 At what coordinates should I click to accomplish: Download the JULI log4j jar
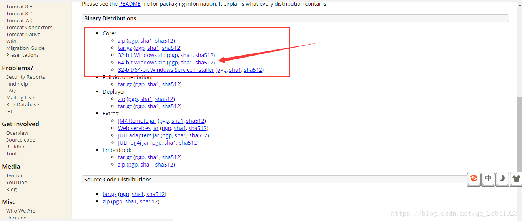click(133, 143)
